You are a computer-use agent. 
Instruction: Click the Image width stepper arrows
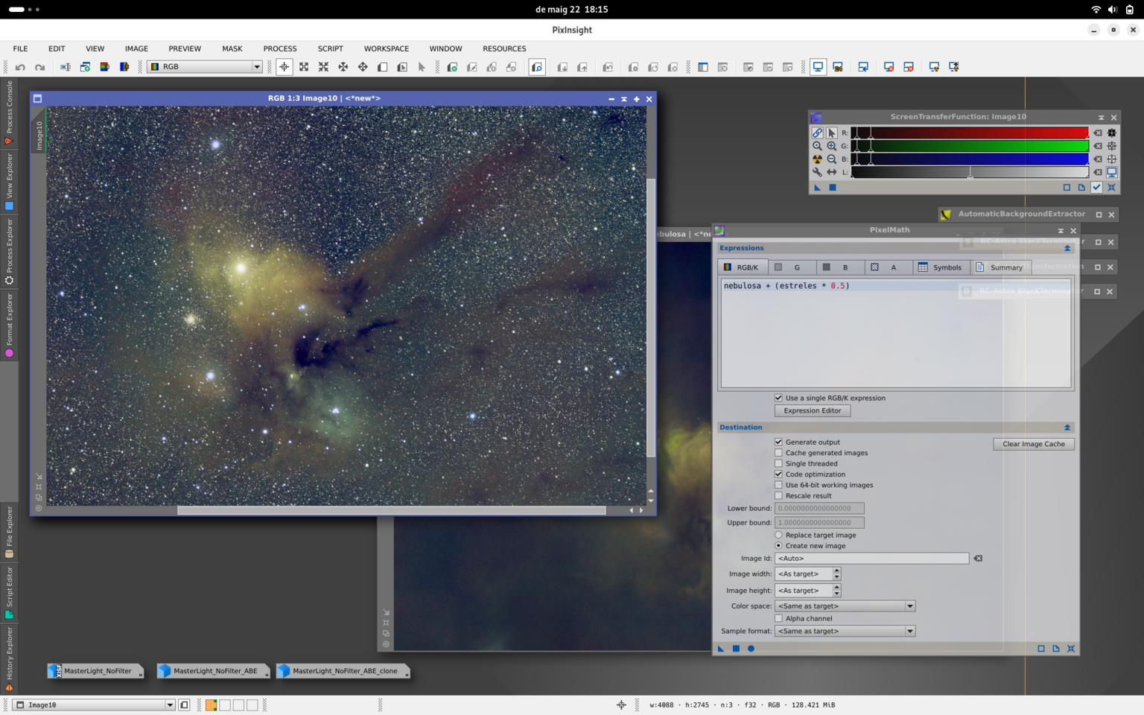836,574
